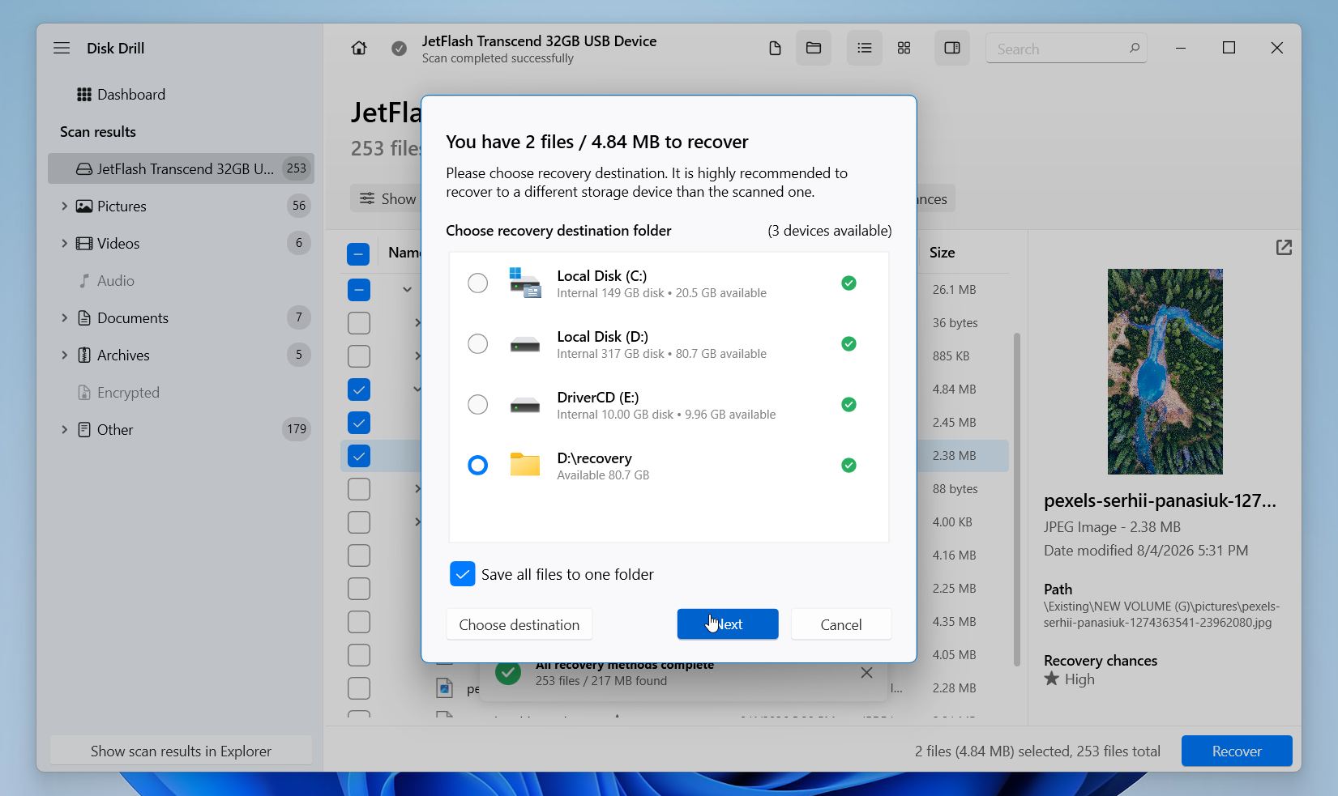
Task: Select the grid view layout icon
Action: click(904, 49)
